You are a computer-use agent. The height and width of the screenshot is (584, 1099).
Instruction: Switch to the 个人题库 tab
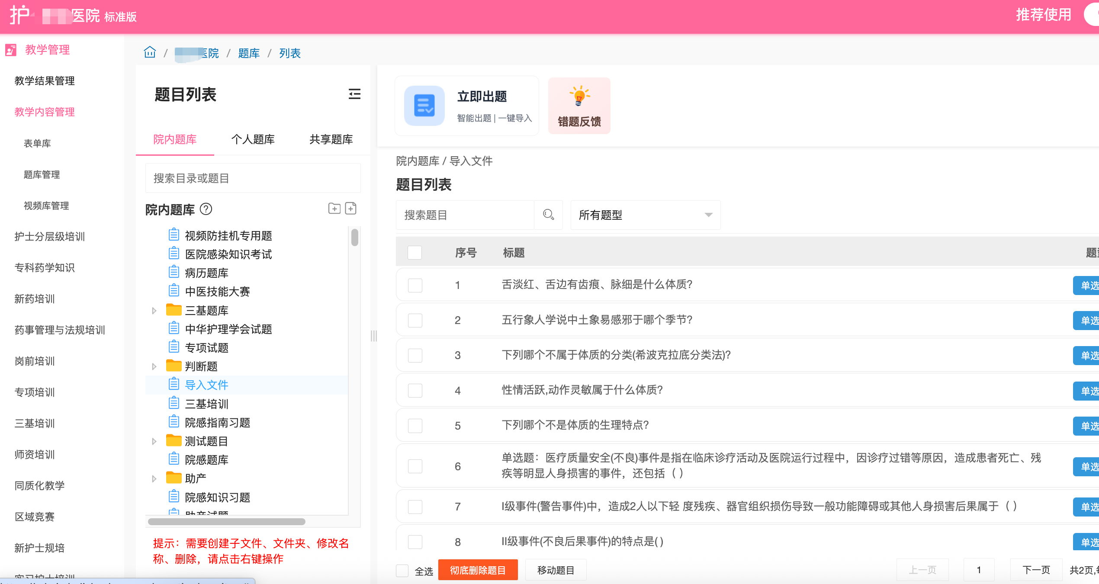pyautogui.click(x=253, y=139)
